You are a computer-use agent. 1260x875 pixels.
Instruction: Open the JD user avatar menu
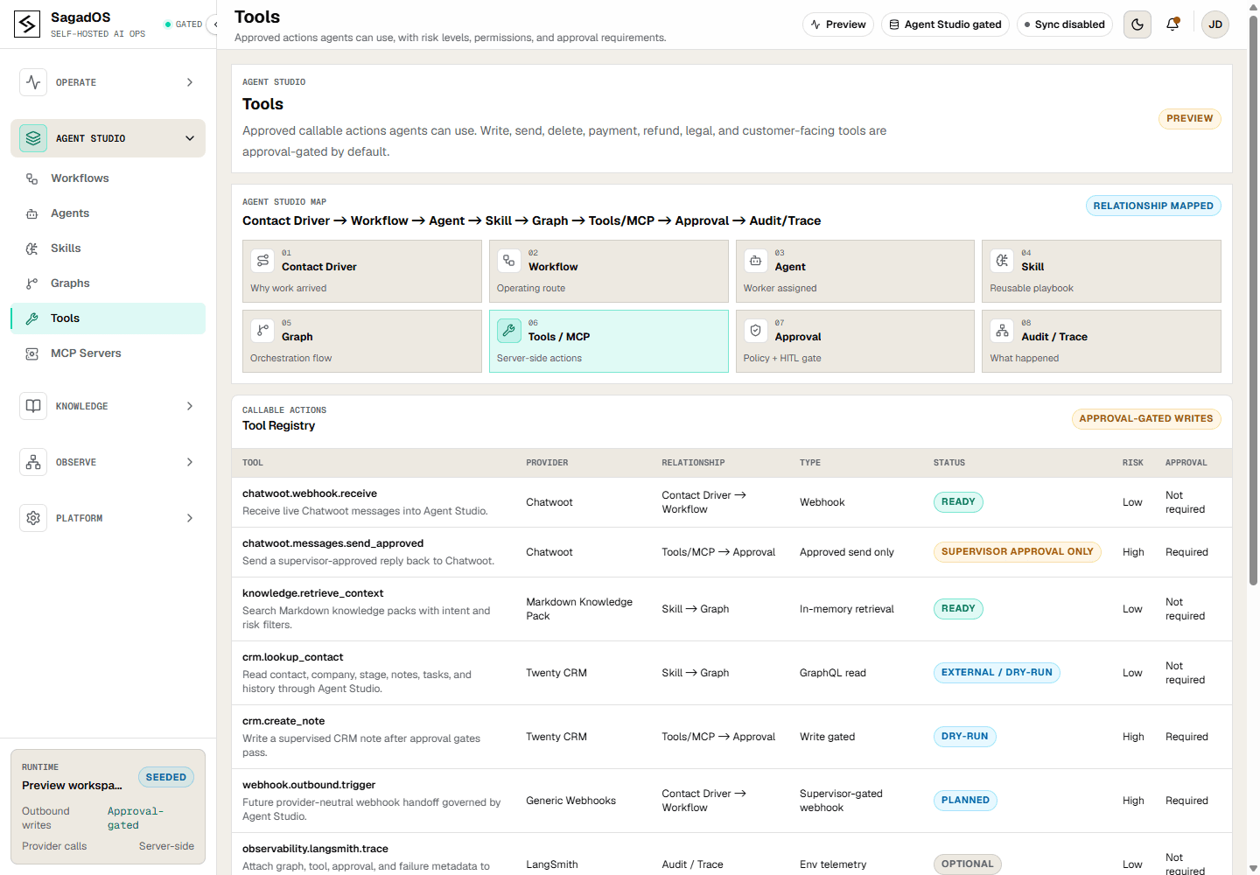(x=1215, y=24)
